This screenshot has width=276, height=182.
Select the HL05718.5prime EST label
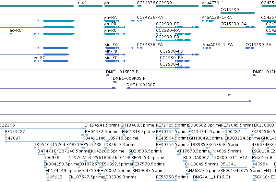pyautogui.click(x=122, y=138)
